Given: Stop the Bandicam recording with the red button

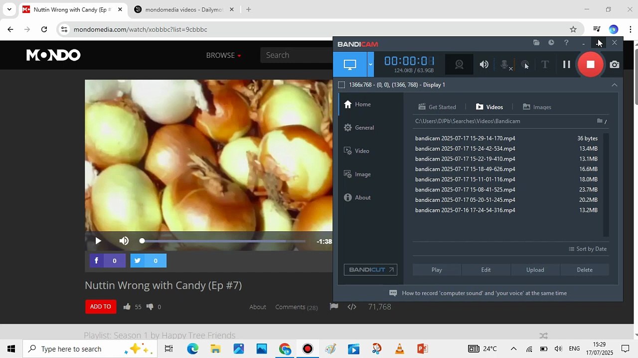Looking at the screenshot, I should click(590, 64).
